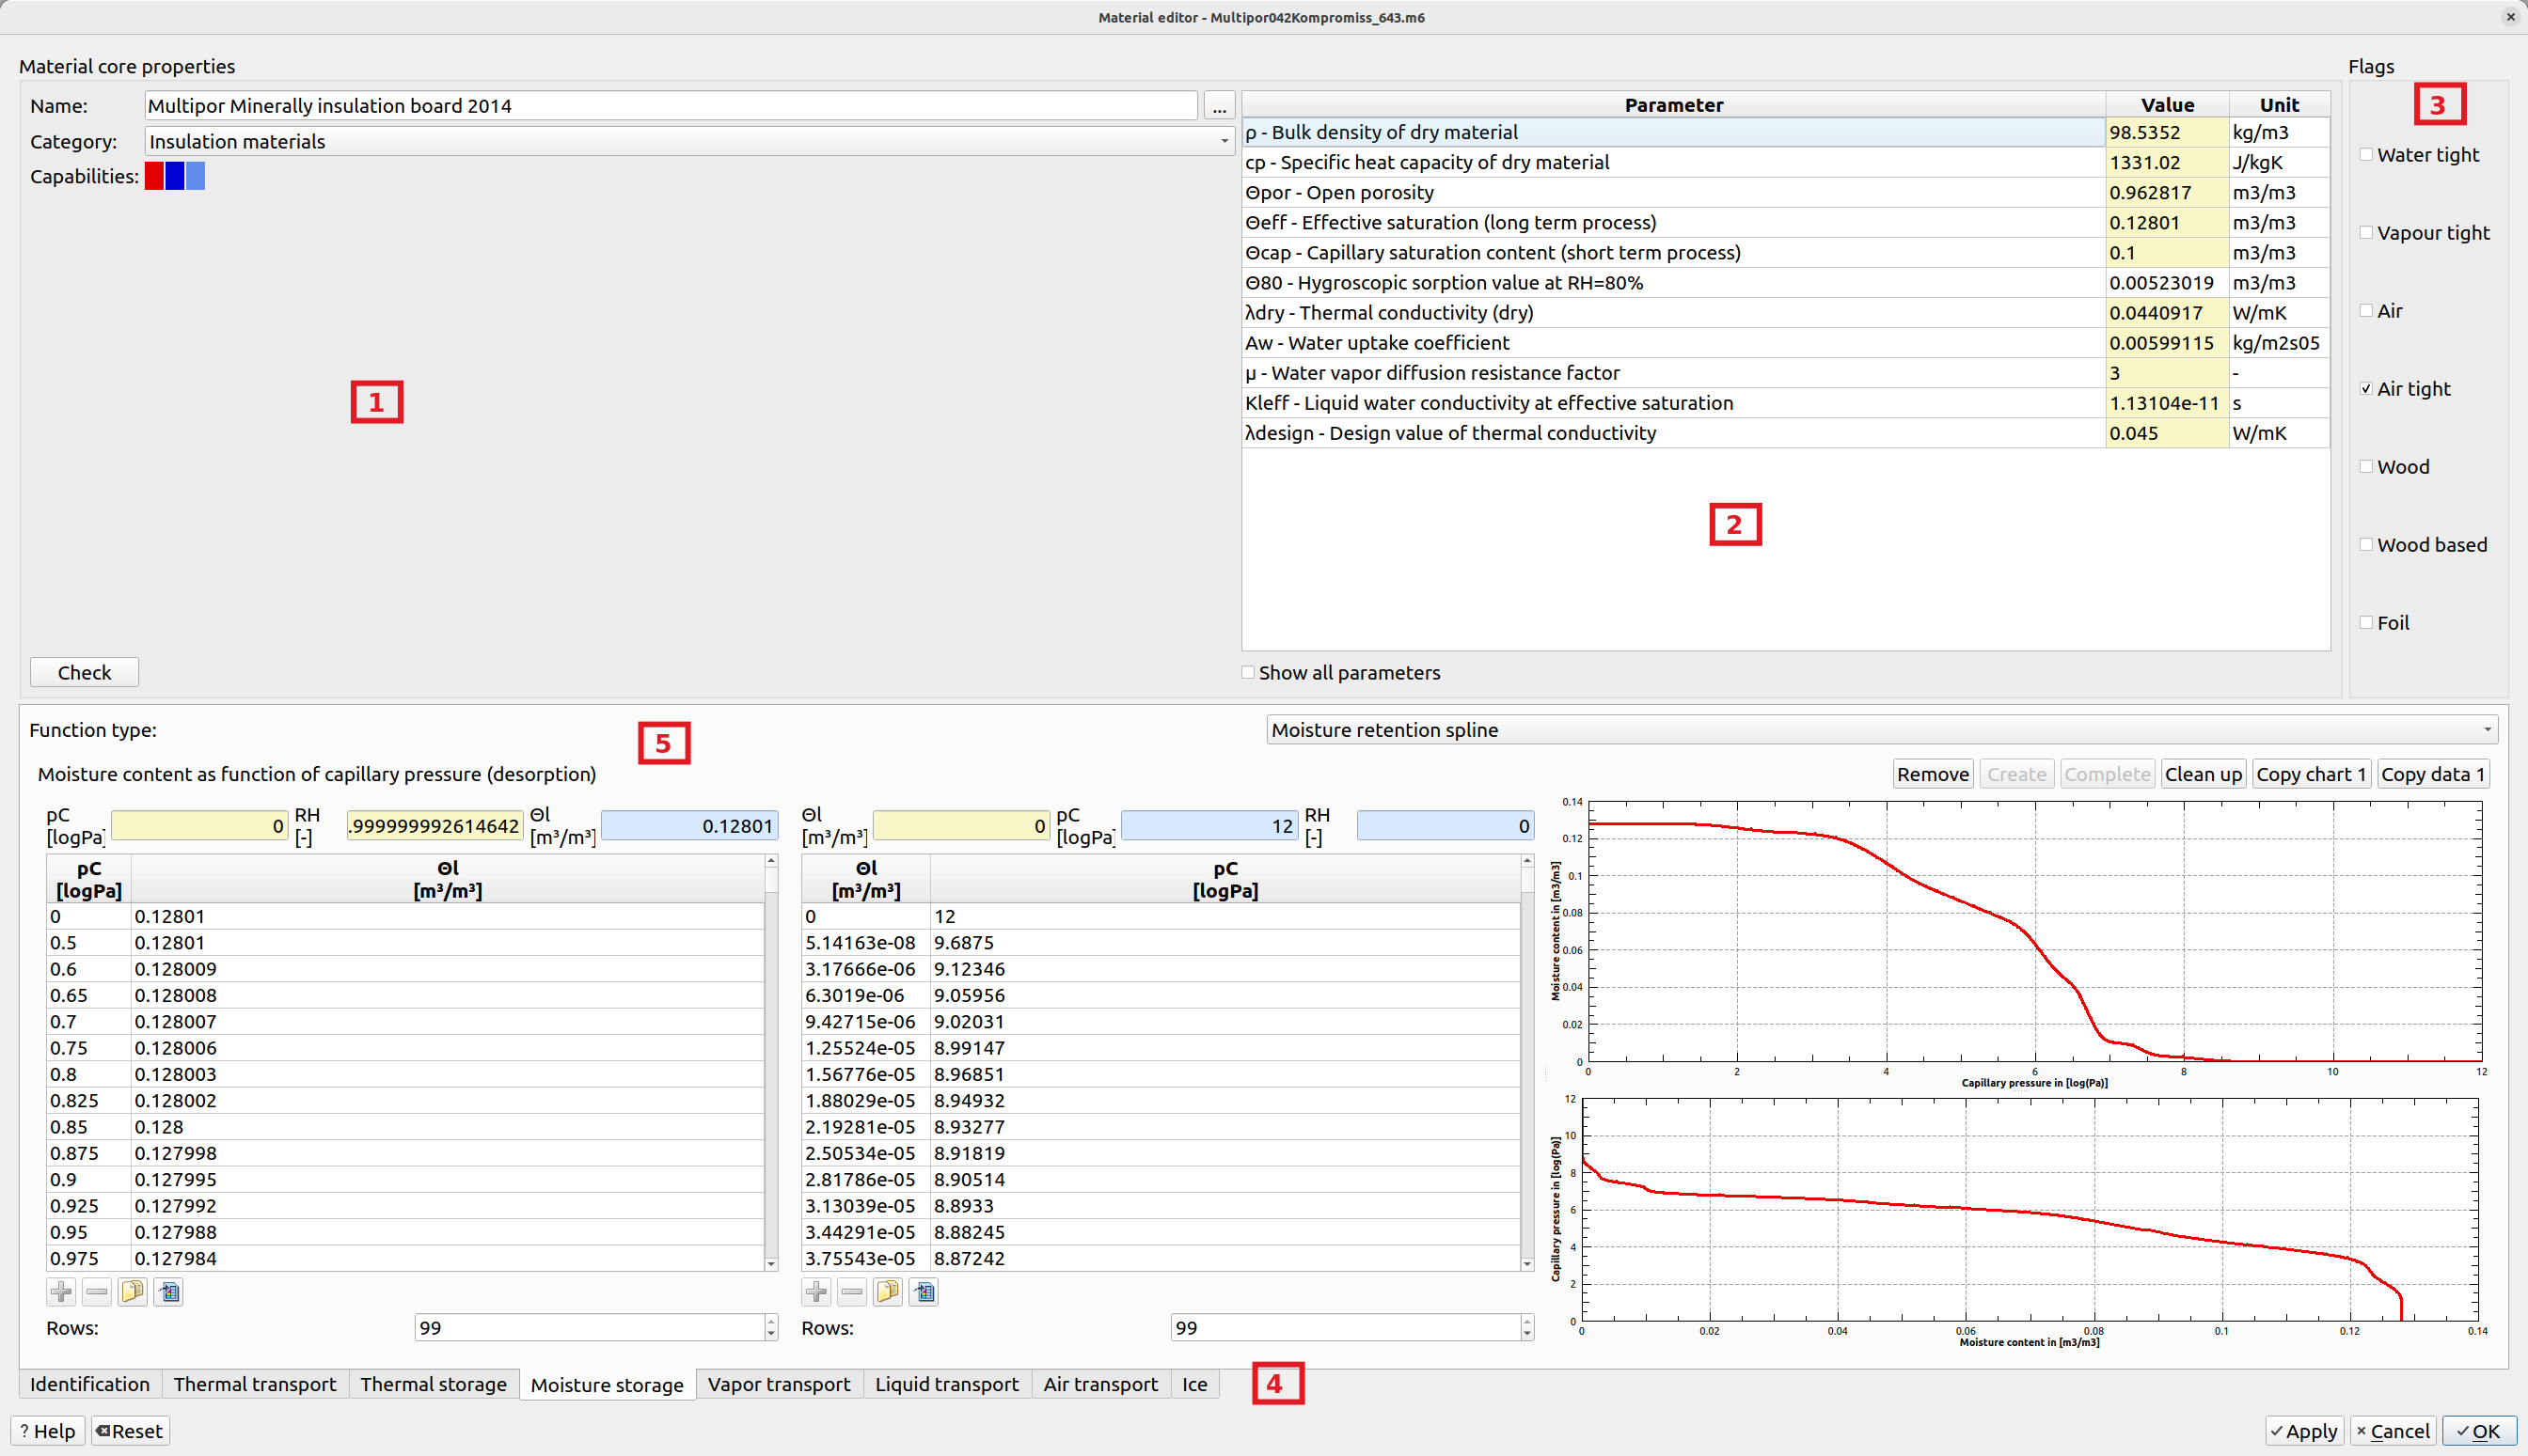Click the Clean up button

tap(2204, 774)
